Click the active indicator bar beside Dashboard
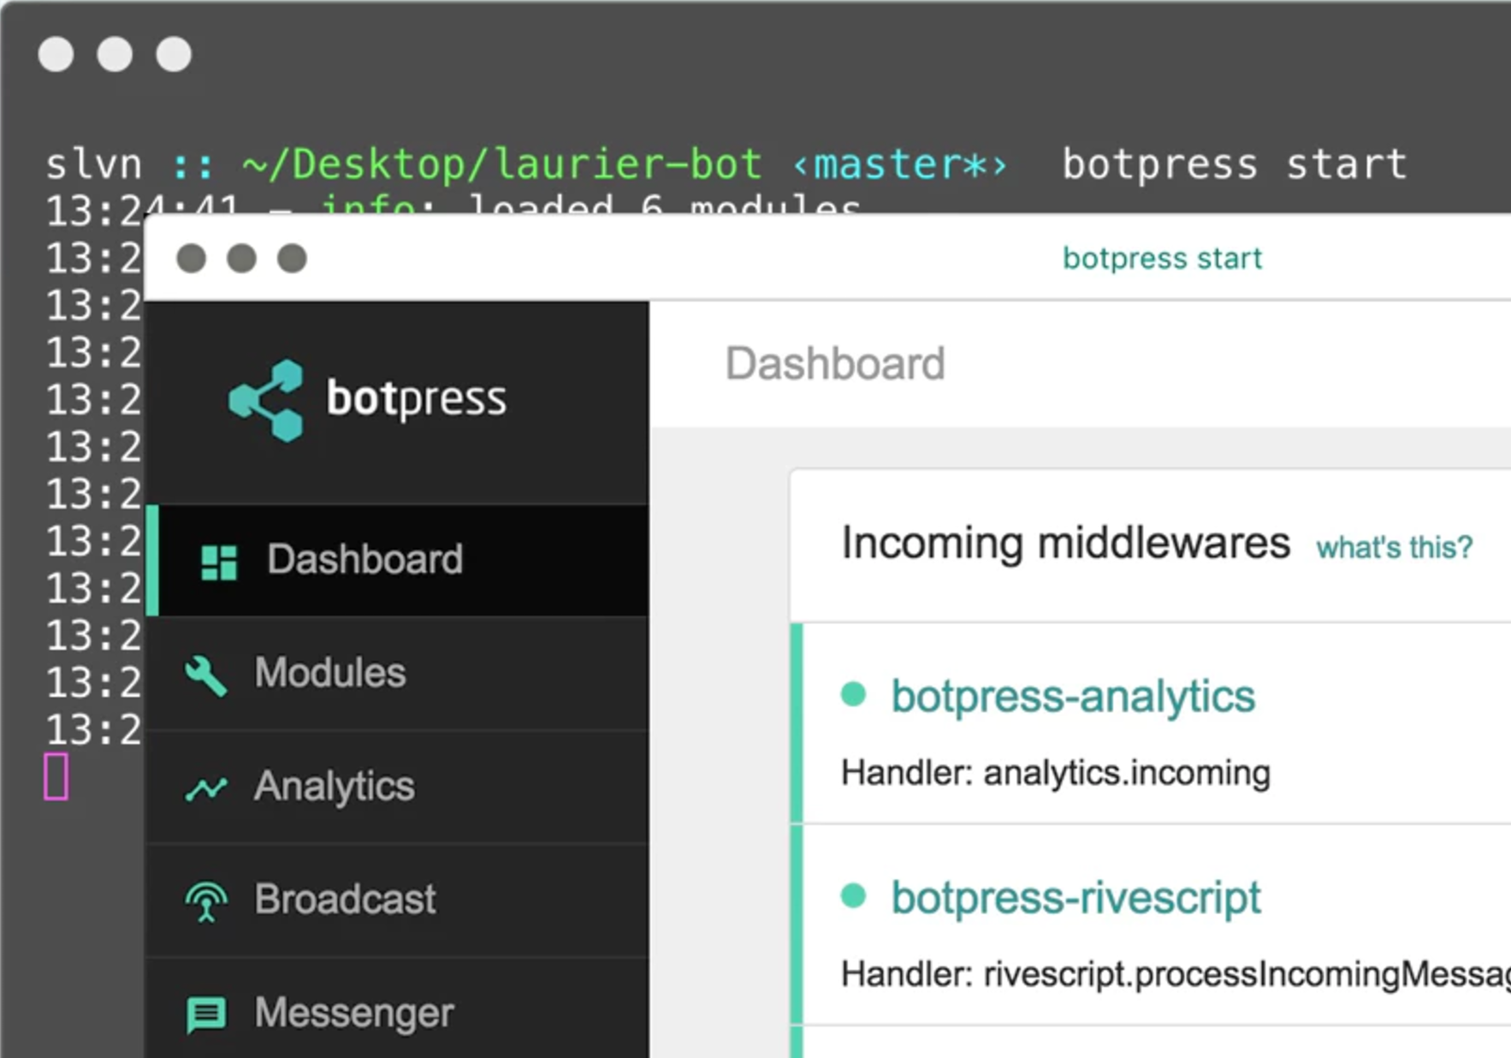Viewport: 1511px width, 1058px height. 151,560
